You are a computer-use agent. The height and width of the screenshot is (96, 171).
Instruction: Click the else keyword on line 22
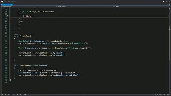click(21, 21)
